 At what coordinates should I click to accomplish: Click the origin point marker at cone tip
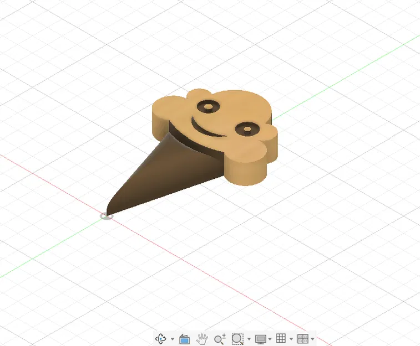107,216
